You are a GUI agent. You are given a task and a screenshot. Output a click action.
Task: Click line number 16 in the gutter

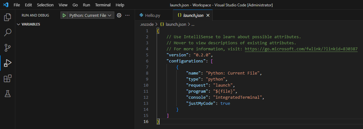pos(146,121)
